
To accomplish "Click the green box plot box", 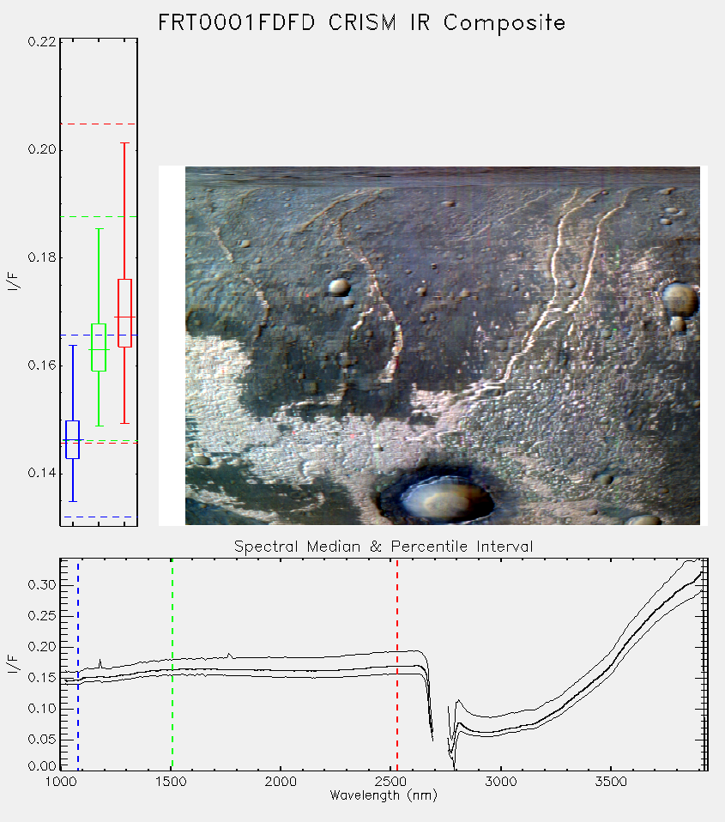I will point(99,347).
